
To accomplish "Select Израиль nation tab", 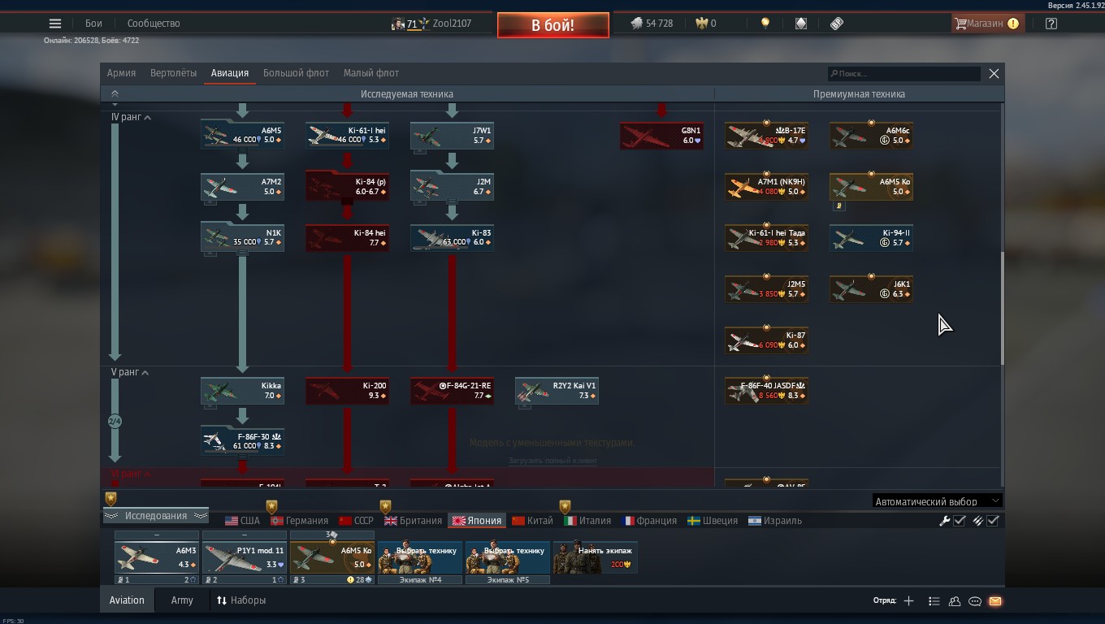I will [775, 521].
